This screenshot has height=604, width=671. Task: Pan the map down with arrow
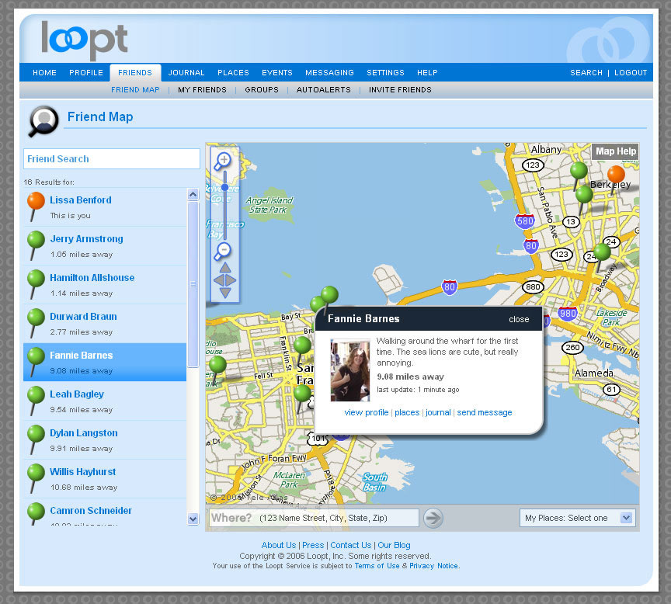coord(225,293)
